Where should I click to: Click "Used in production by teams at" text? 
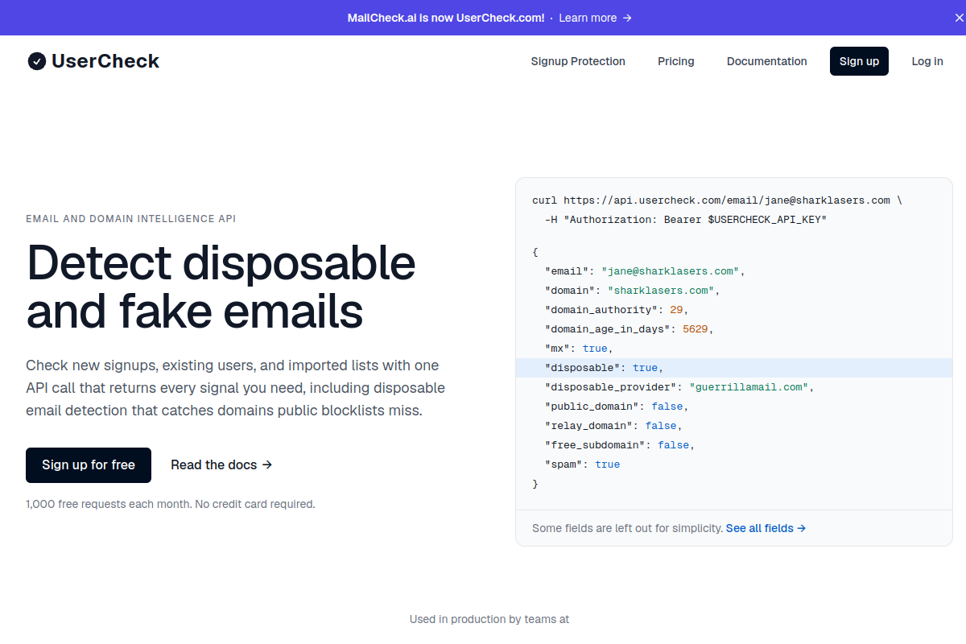(x=489, y=619)
